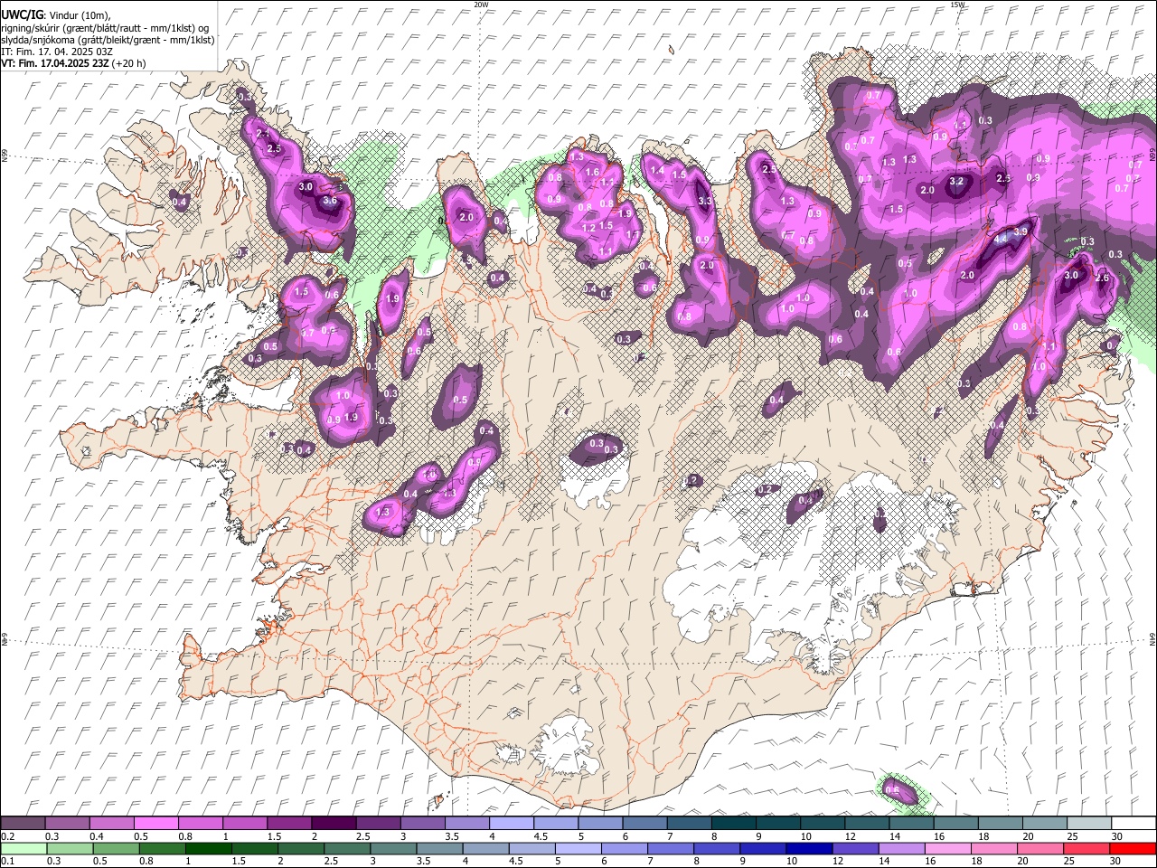
Task: Click the valid time 'VT: Fim. 17.04.2025 23Z (+20 h)'
Action: pos(73,63)
